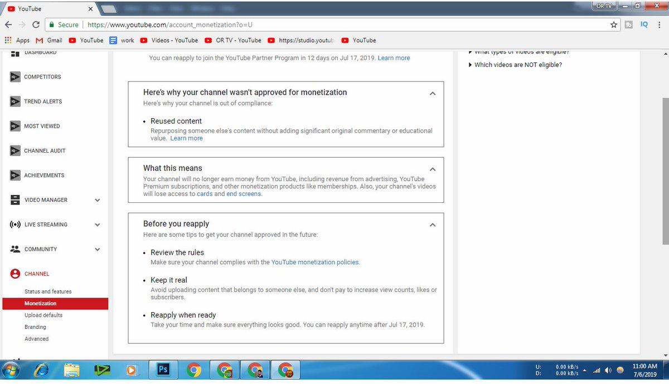Click Learn more next to Jul 17, 2019

coord(394,58)
